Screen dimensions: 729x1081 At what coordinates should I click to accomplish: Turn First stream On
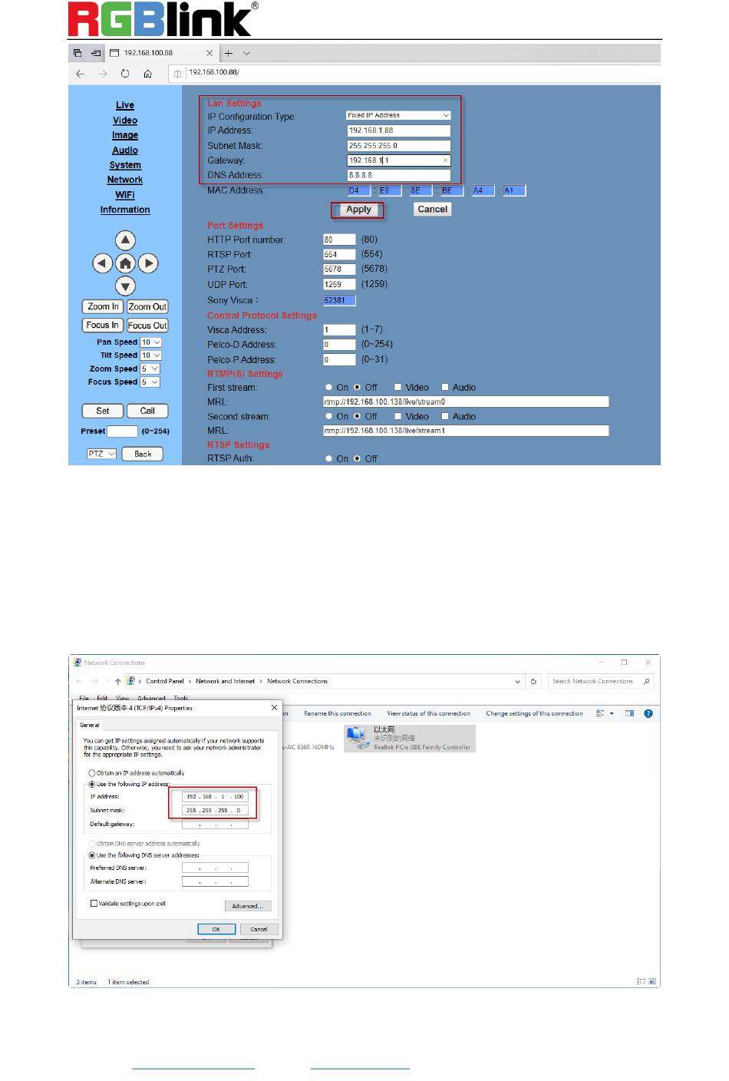(x=329, y=388)
